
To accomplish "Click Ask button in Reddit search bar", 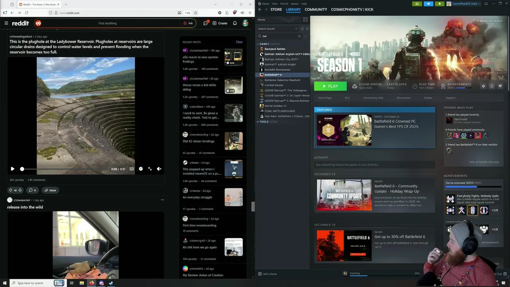I will pyautogui.click(x=188, y=23).
